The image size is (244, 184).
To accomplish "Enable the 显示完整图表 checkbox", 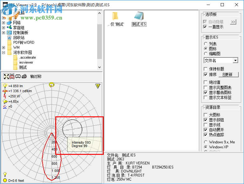I will point(206,88).
